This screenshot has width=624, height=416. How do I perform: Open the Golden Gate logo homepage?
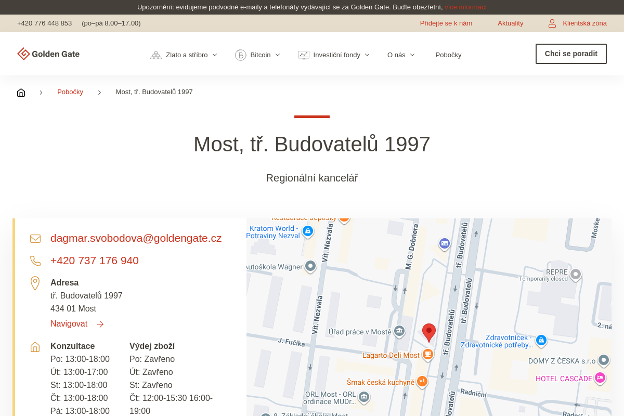tap(48, 54)
